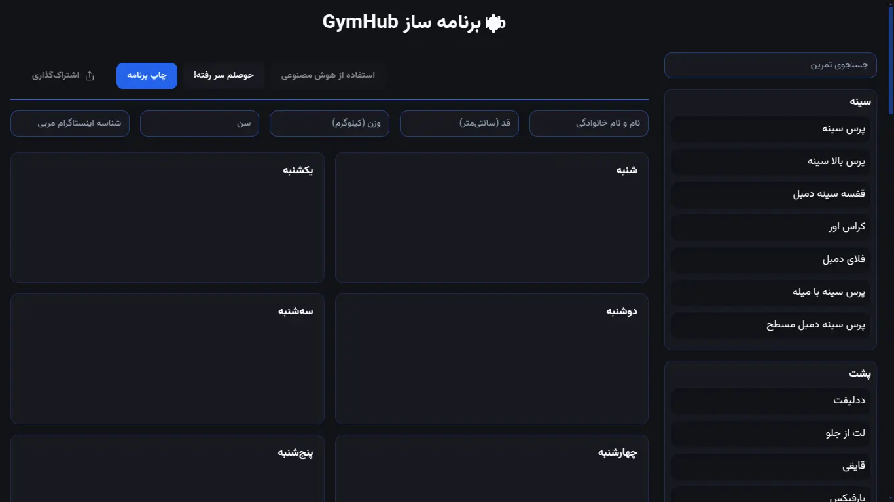Select the پرس بالا سینه exercise
This screenshot has height=502, width=894.
770,161
